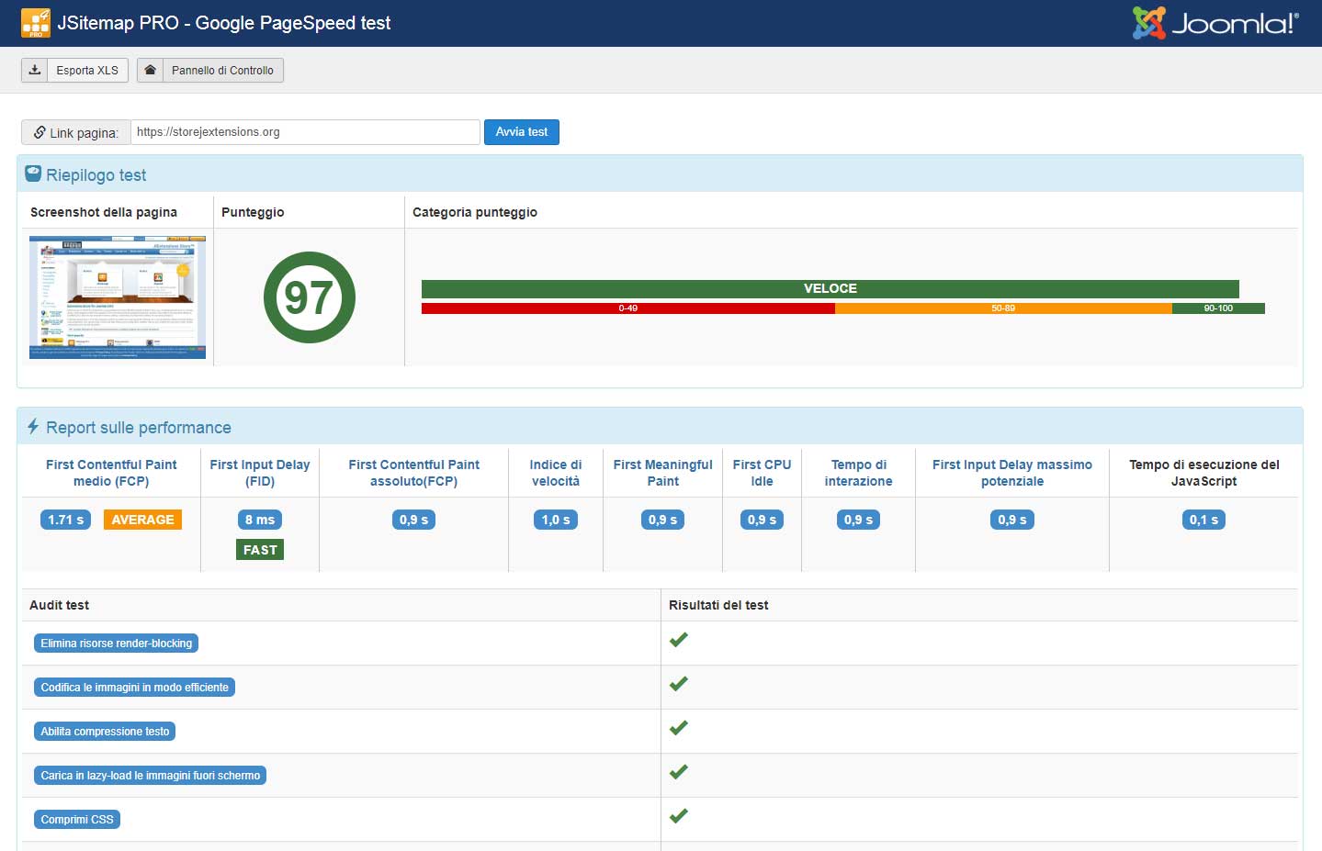Screen dimensions: 1322x851
Task: Click the link icon next to Link pagina
Action: click(x=40, y=133)
